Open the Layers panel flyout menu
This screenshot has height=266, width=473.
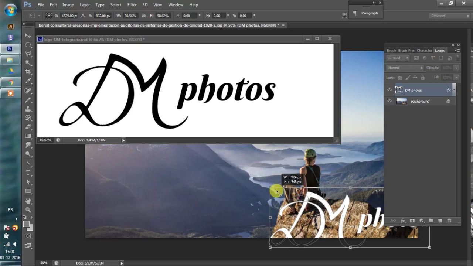tap(457, 50)
